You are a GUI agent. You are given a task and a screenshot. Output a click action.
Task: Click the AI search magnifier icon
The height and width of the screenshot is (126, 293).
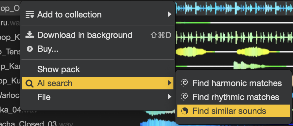[29, 83]
